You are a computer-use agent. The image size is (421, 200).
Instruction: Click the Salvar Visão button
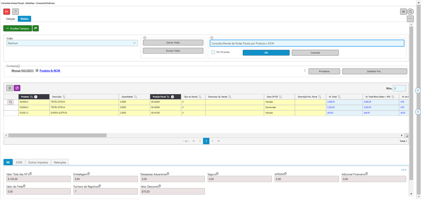(x=173, y=43)
